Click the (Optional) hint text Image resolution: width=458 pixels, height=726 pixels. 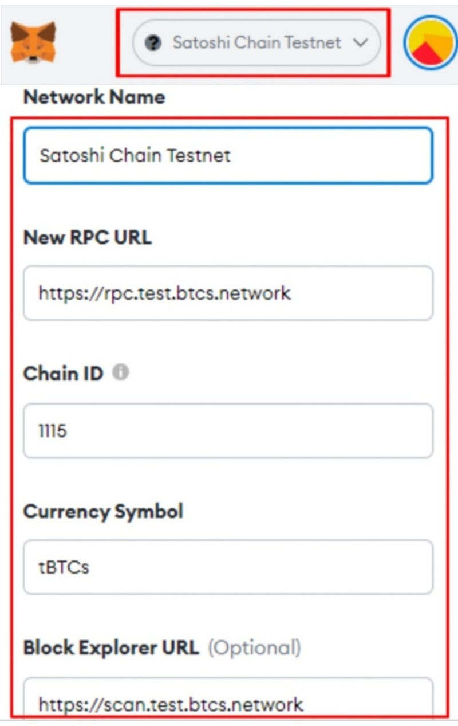tap(254, 647)
